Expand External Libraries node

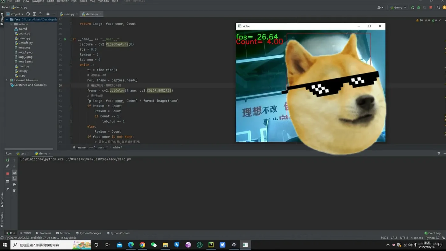(x=7, y=80)
